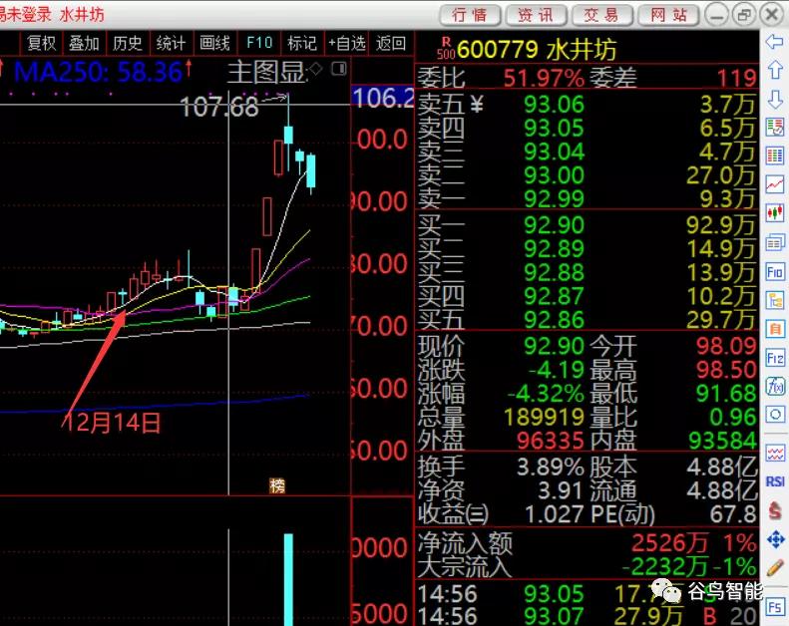The height and width of the screenshot is (626, 789).
Task: Add stock via +自选 button
Action: [x=347, y=43]
